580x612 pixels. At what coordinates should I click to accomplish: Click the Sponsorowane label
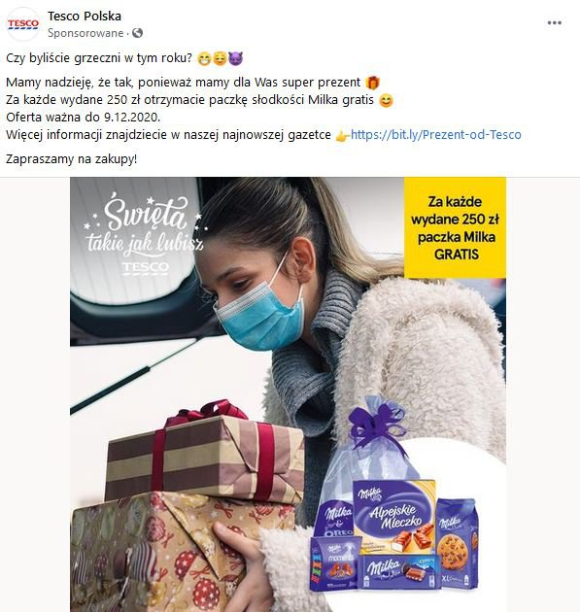tap(85, 33)
